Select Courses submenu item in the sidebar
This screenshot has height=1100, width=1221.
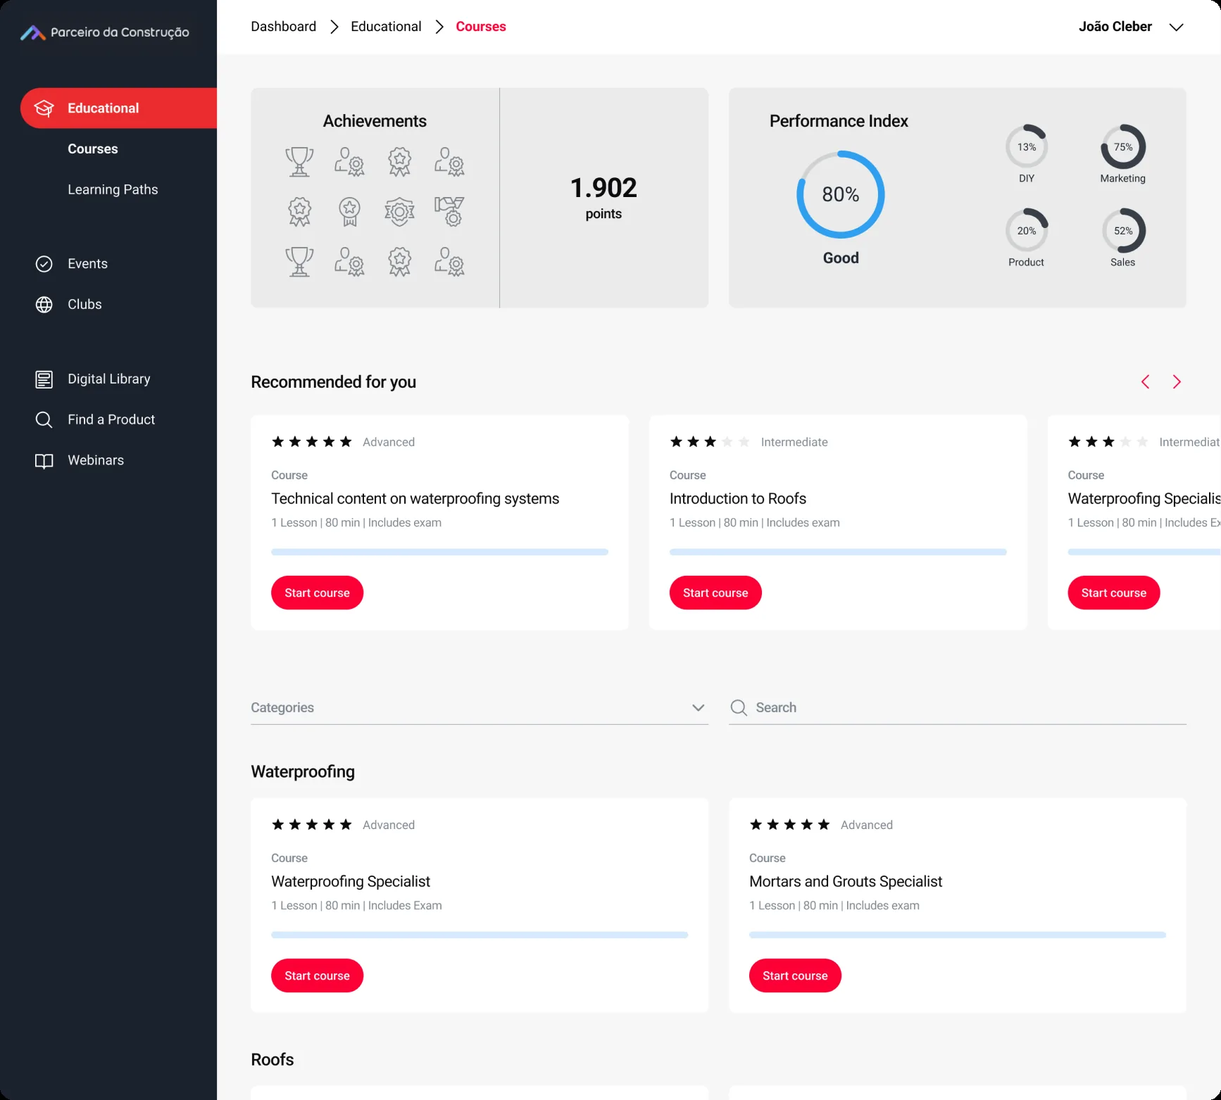pyautogui.click(x=93, y=149)
